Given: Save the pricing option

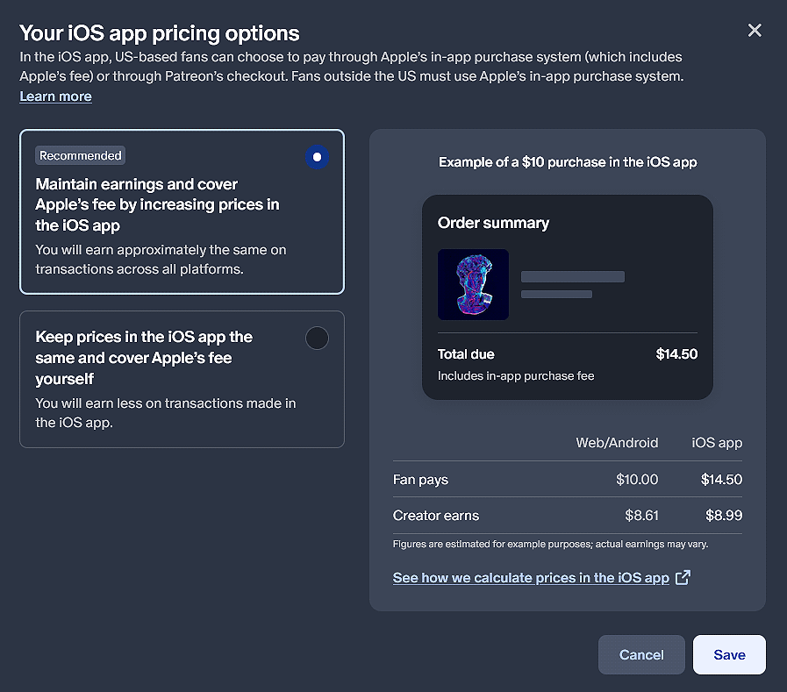Looking at the screenshot, I should (729, 655).
